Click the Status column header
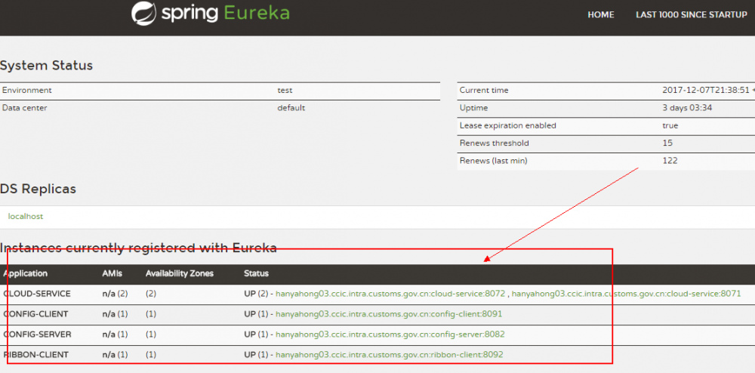 pos(256,273)
